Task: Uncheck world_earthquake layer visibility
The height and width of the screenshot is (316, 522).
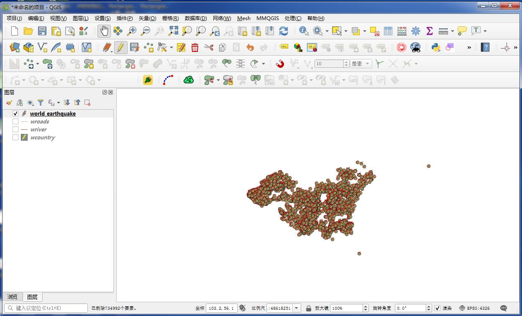Action: 15,113
